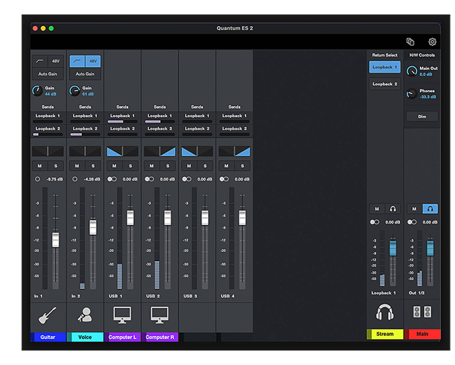Click the Dim button in H/W Controls
This screenshot has height=365, width=455.
pyautogui.click(x=422, y=116)
